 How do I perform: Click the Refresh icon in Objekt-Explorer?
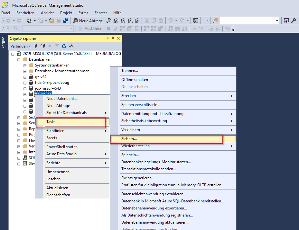pos(64,46)
